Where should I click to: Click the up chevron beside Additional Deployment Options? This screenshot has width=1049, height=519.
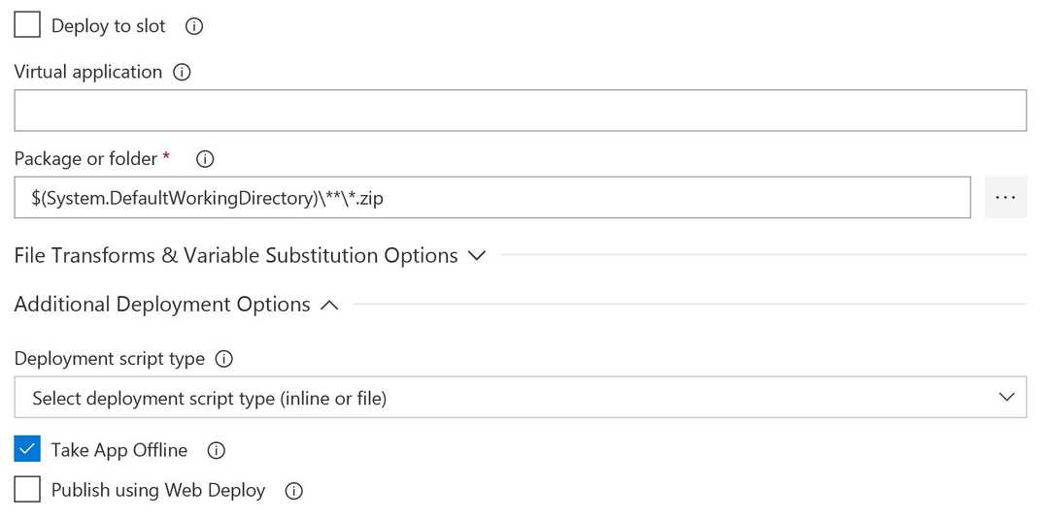click(x=329, y=306)
